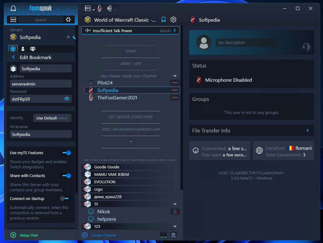Click the Setup Chat link

[x=29, y=235]
